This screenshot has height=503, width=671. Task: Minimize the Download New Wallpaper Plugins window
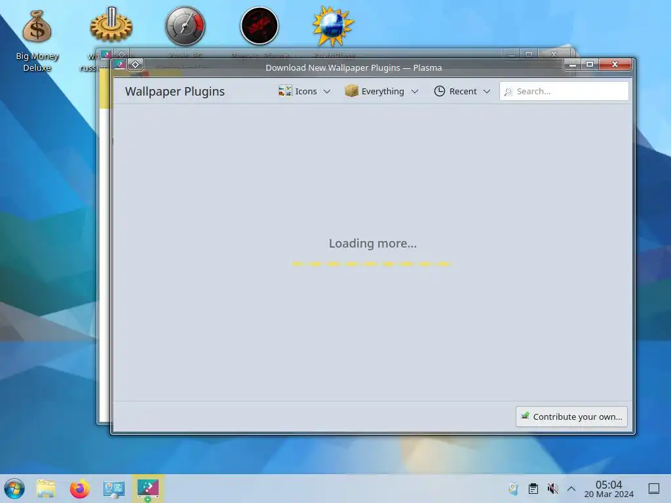click(x=573, y=65)
